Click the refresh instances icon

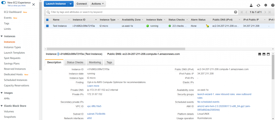[258, 5]
